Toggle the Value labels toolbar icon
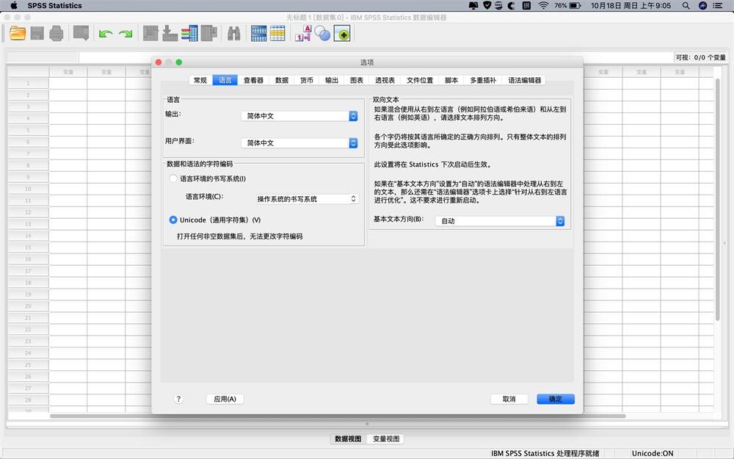Screen dimensions: 734x459 coord(303,33)
